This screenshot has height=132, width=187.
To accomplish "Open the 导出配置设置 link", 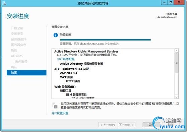I will tap(60, 113).
